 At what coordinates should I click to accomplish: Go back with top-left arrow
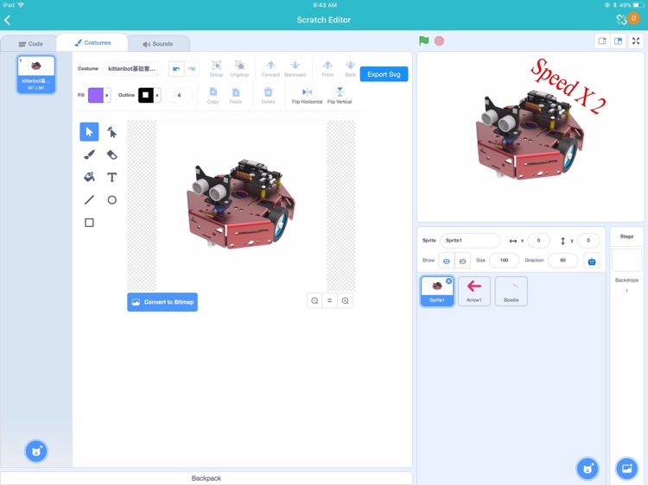coord(8,20)
